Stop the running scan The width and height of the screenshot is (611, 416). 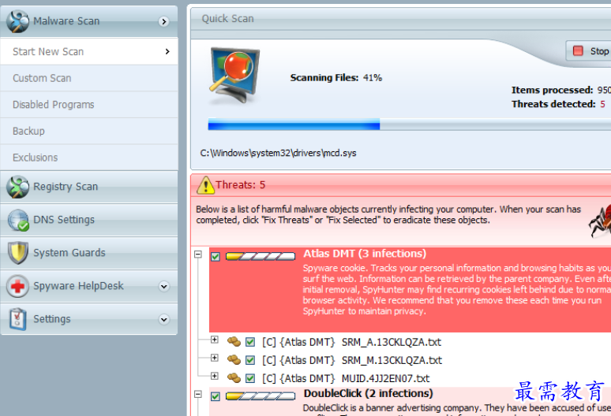pos(589,51)
